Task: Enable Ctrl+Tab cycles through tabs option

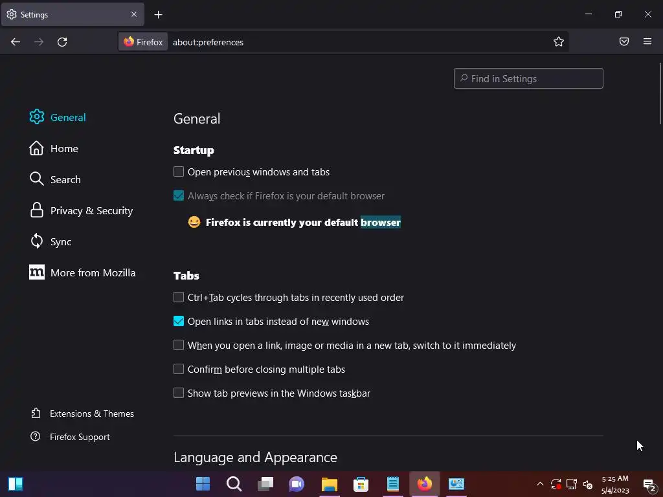Action: click(x=179, y=297)
